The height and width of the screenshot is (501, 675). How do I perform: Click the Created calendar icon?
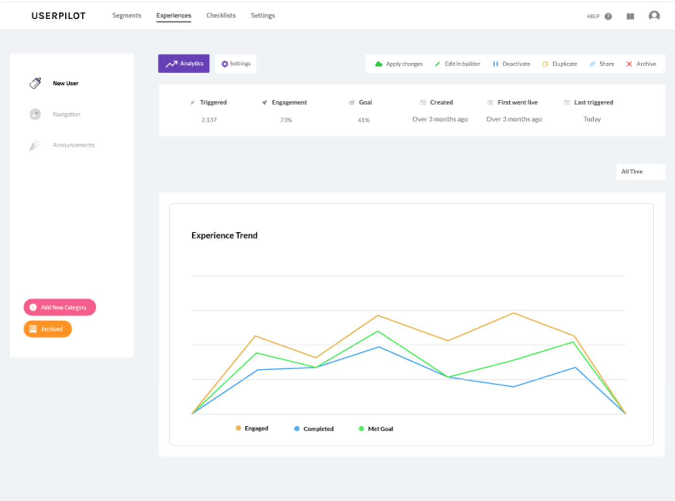point(423,102)
